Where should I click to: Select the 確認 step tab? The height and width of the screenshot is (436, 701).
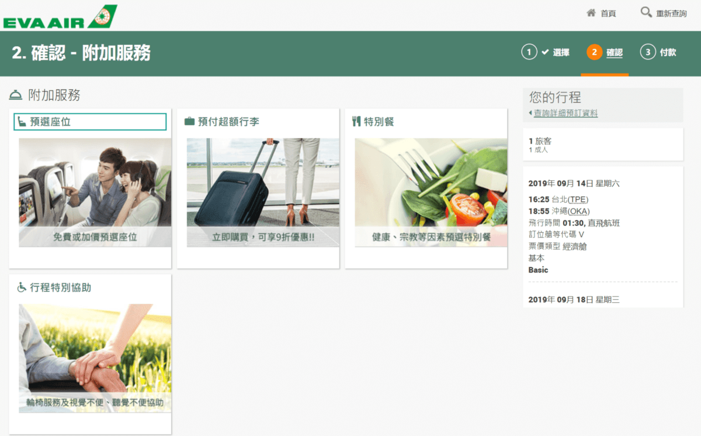[615, 53]
